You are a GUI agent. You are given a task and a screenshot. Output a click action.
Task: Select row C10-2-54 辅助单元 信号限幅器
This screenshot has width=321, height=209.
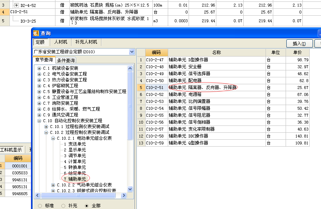click(x=223, y=108)
